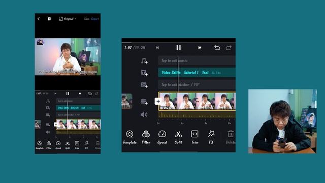Click add text T icon in enlarged view
This screenshot has width=325, height=183.
pos(144,73)
